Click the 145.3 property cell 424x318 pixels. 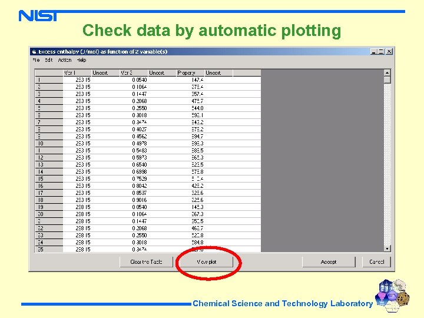coord(190,207)
